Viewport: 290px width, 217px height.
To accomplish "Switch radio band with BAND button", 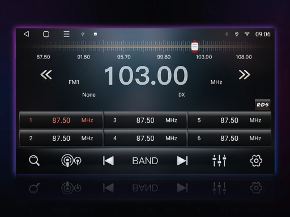I will click(145, 161).
